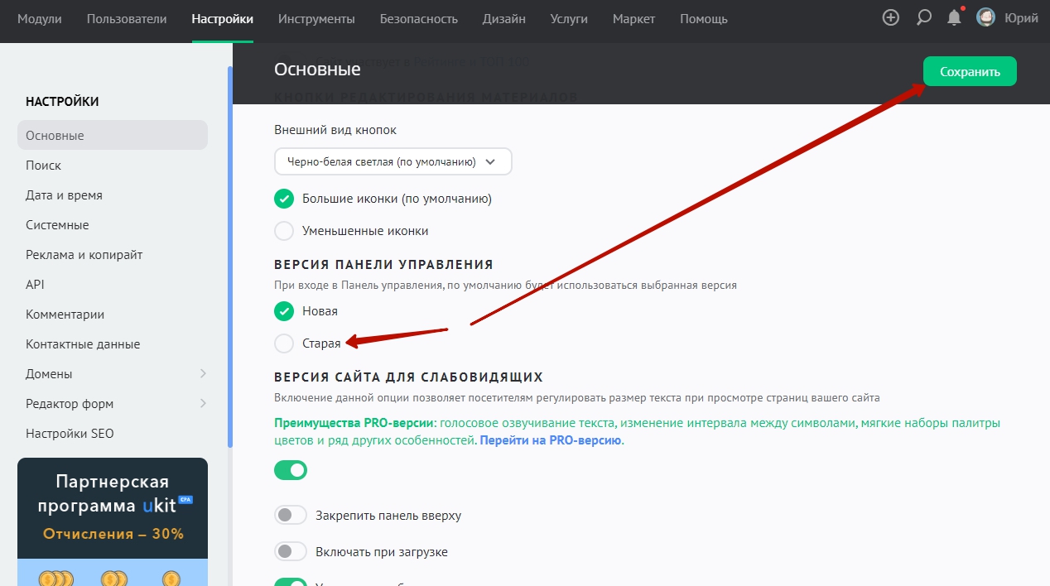The image size is (1050, 586).
Task: Follow Перейти на PRO-версию link
Action: (551, 440)
